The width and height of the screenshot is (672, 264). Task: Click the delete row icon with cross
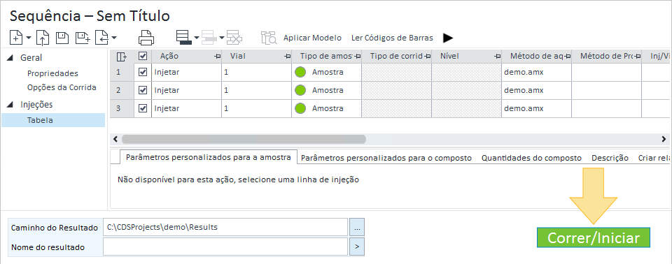pyautogui.click(x=234, y=38)
